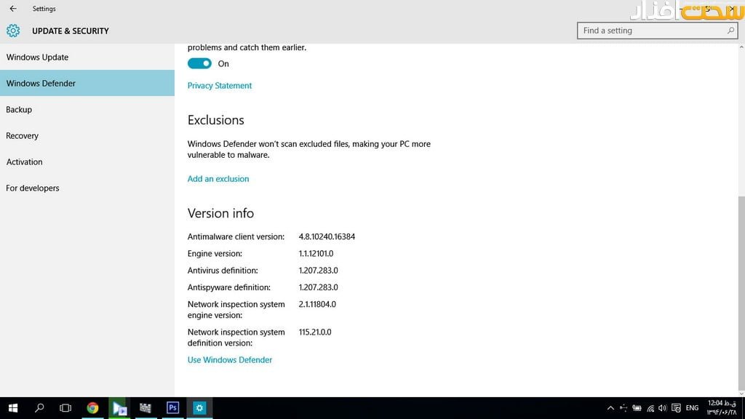Click in the Find a setting field
This screenshot has width=745, height=419.
click(x=651, y=31)
